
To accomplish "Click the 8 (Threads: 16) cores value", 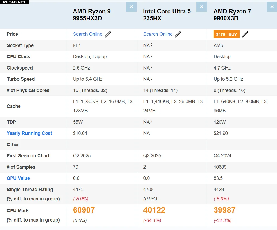I will (x=229, y=90).
